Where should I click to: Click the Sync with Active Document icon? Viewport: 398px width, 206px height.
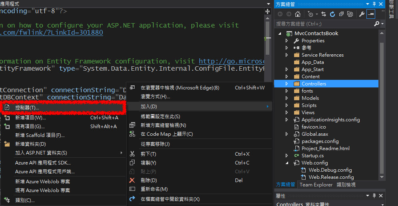(x=324, y=14)
